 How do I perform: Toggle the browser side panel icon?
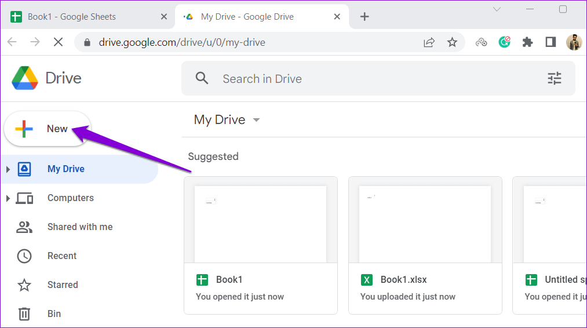tap(550, 42)
